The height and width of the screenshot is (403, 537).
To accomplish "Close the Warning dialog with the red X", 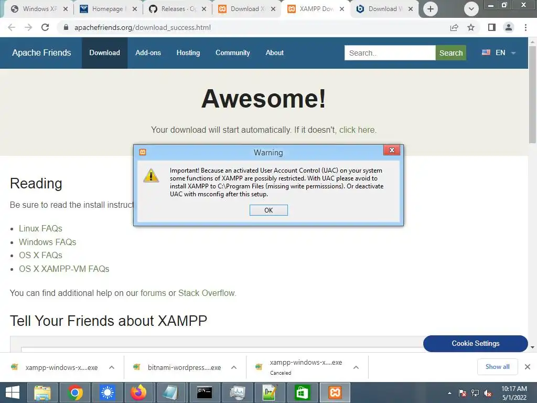I will (392, 150).
